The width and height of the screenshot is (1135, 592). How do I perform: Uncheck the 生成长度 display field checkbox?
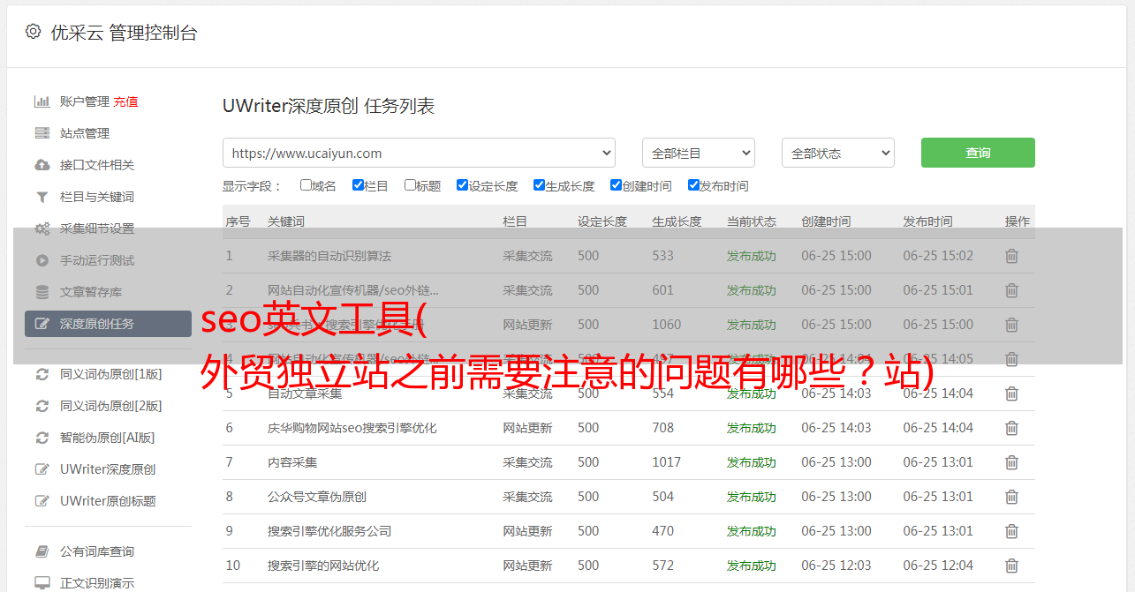pyautogui.click(x=539, y=185)
